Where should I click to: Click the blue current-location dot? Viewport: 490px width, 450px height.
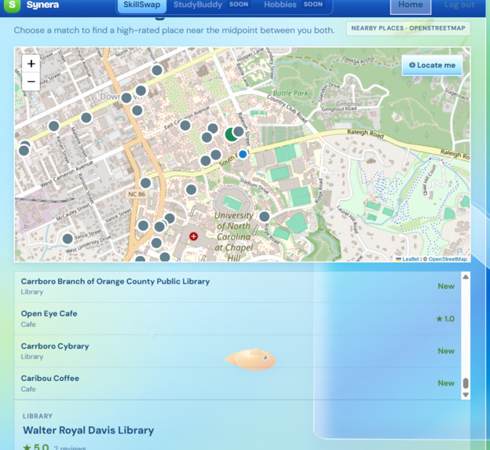click(x=243, y=154)
